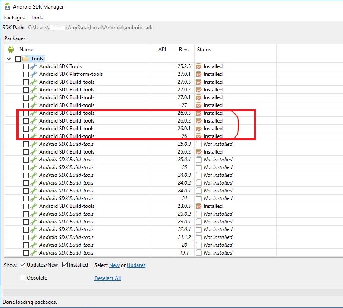This screenshot has width=343, height=308.
Task: Click Installed status icon for Build-tools 25.0.2
Action: click(x=198, y=152)
